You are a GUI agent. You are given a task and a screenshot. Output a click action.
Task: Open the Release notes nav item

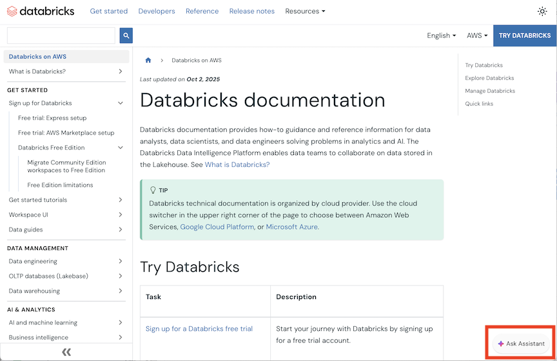coord(251,11)
